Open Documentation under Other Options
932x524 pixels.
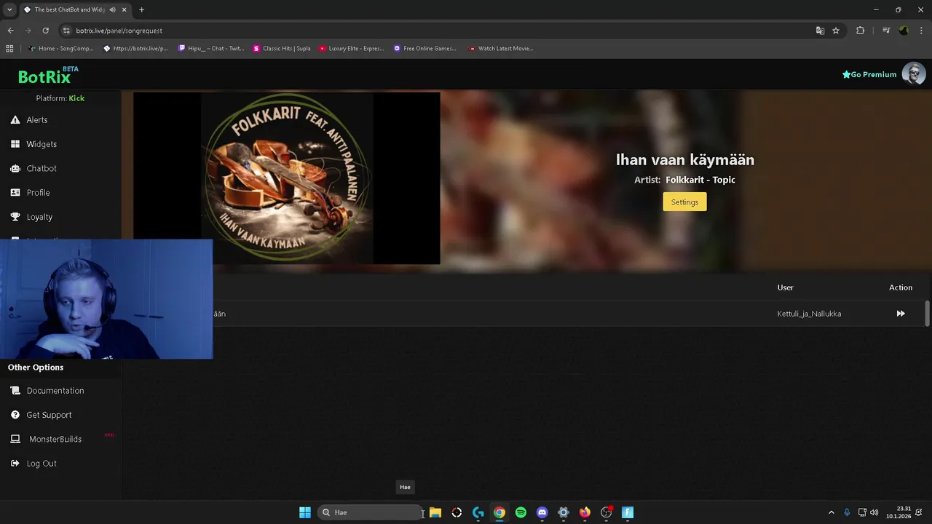[55, 391]
